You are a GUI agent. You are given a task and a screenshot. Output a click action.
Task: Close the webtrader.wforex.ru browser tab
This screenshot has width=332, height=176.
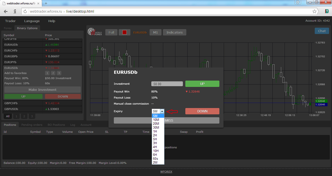click(x=38, y=4)
